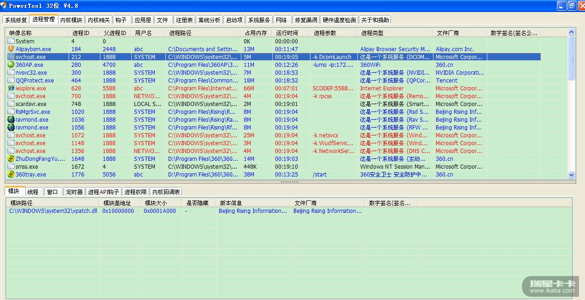Click the process list scroll down arrow
Image resolution: width=585 pixels, height=300 pixels.
tap(572, 175)
